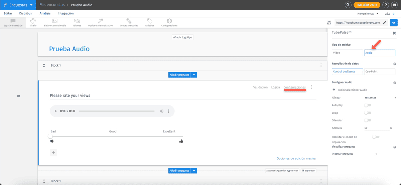Open Recopilación de datos help icon
The height and width of the screenshot is (185, 401).
(395, 64)
